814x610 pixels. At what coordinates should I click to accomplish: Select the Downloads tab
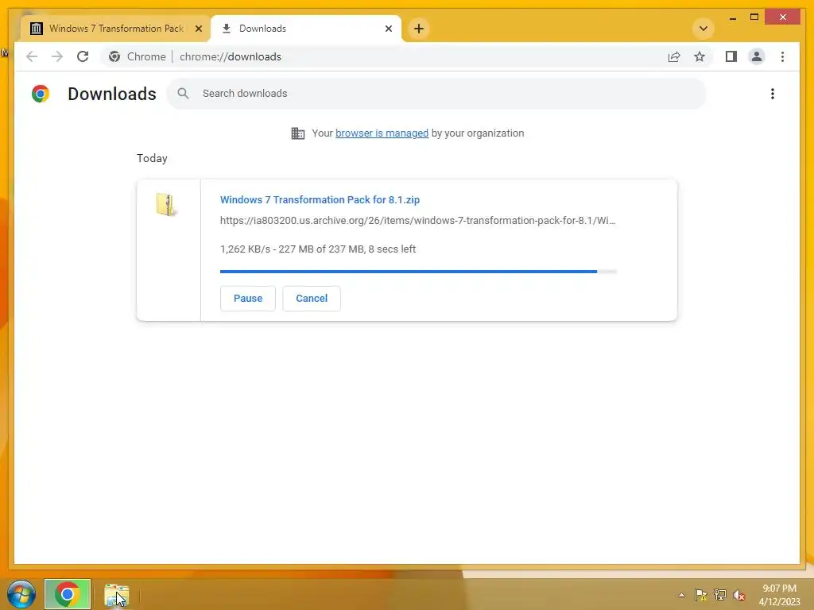click(306, 29)
